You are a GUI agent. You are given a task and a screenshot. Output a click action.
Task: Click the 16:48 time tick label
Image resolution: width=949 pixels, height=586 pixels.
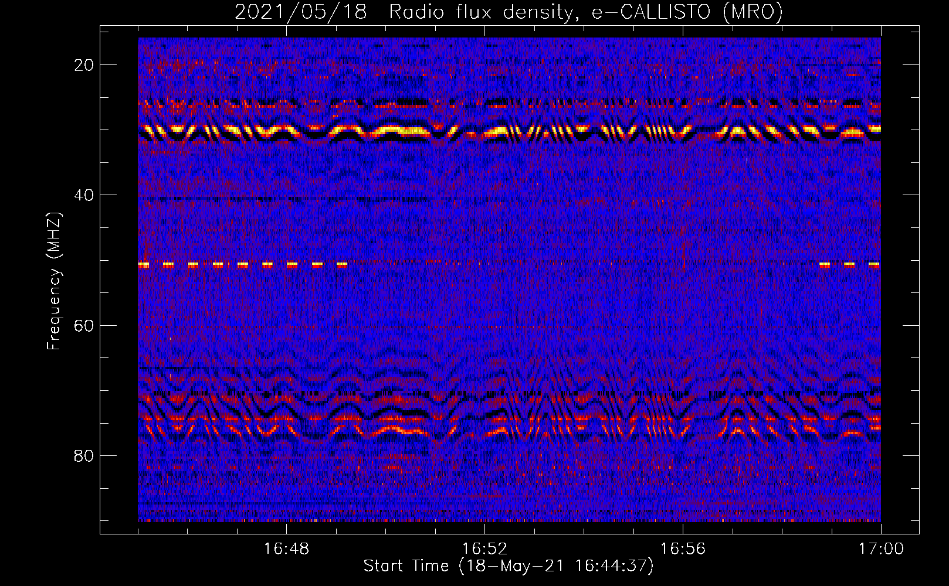click(286, 549)
